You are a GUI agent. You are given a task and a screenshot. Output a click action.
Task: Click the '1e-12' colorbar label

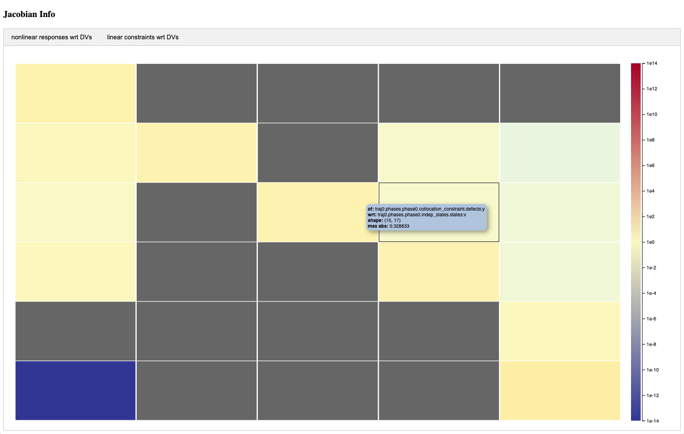653,396
